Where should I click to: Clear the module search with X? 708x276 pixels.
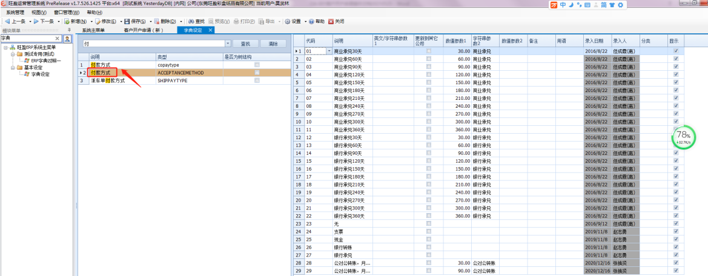tap(58, 39)
